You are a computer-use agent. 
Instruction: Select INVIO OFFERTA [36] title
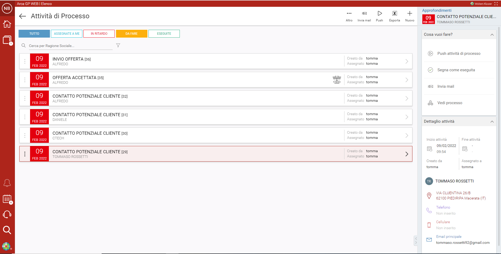click(72, 59)
